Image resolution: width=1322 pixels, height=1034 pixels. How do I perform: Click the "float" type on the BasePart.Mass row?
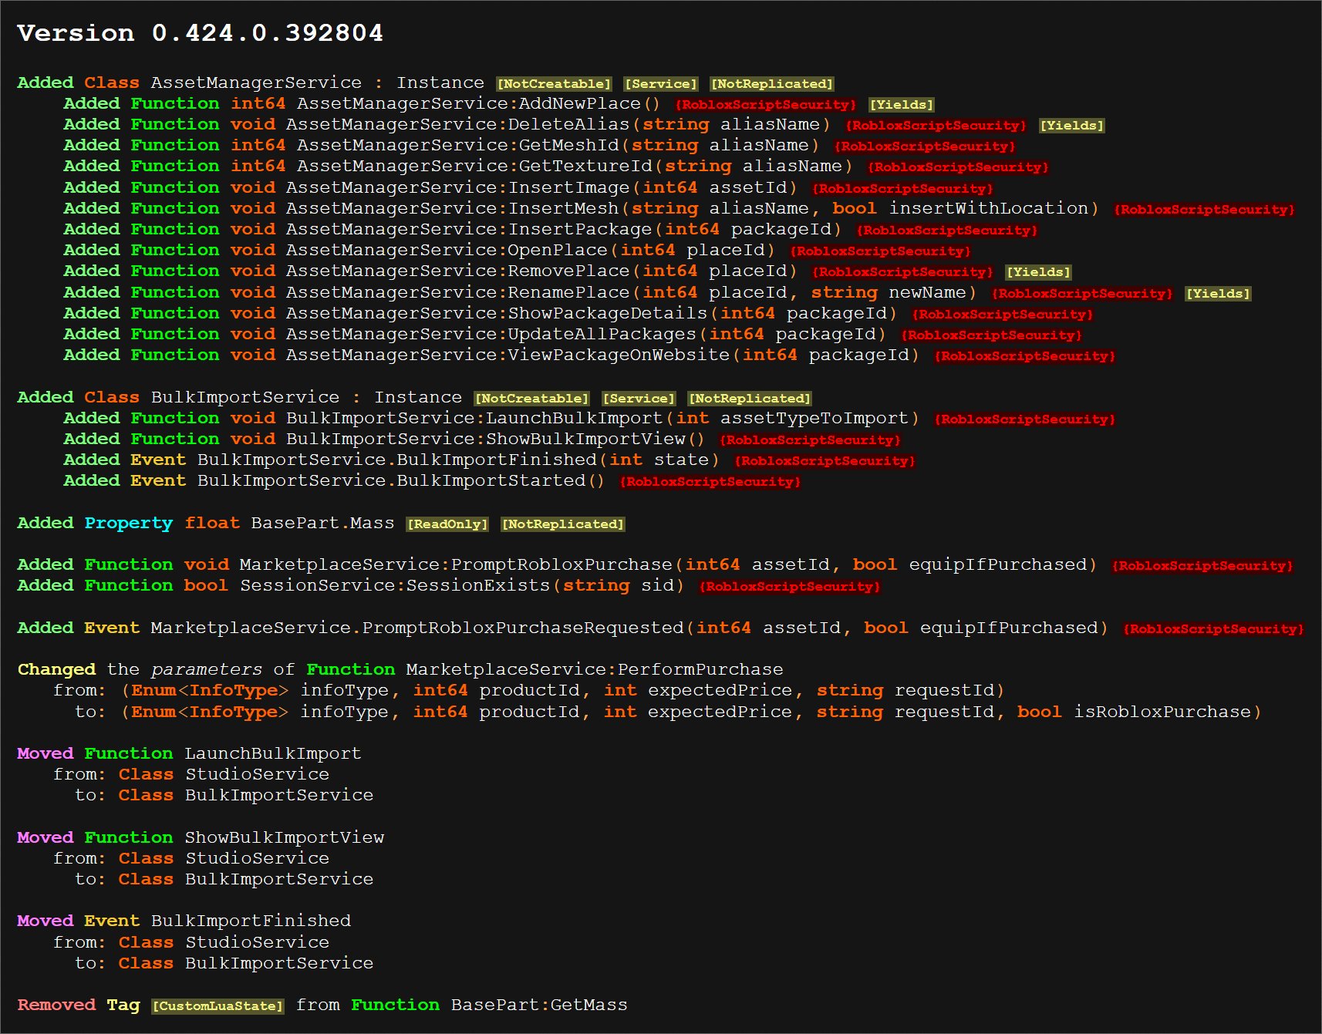[x=212, y=523]
